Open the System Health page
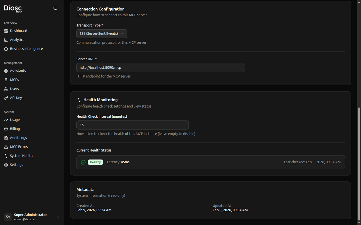 coord(21,156)
